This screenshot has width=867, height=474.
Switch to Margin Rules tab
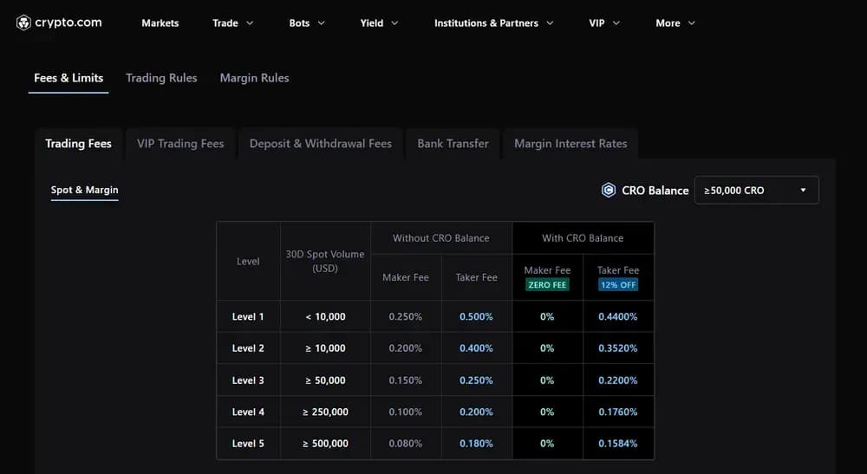[254, 78]
